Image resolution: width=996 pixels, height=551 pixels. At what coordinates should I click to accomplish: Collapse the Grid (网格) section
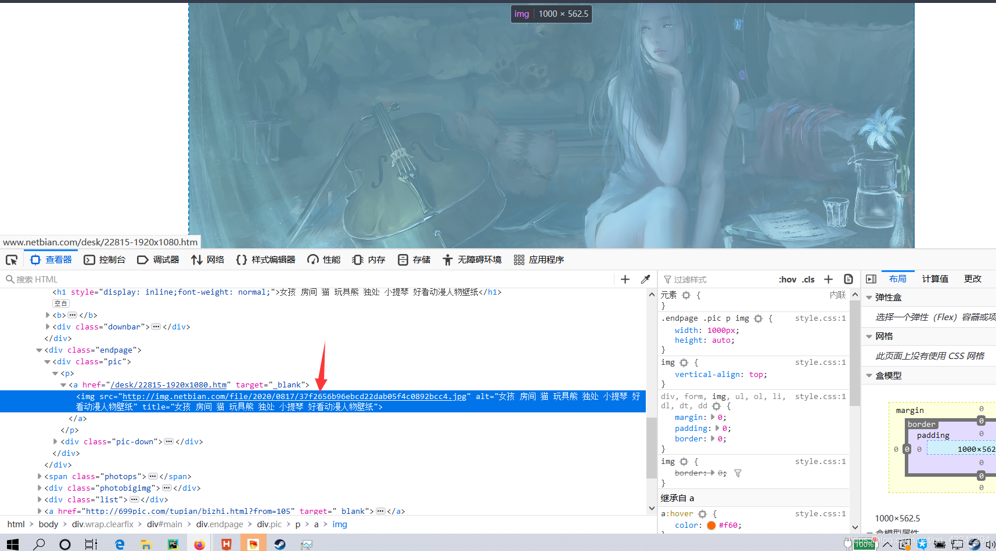click(x=869, y=336)
